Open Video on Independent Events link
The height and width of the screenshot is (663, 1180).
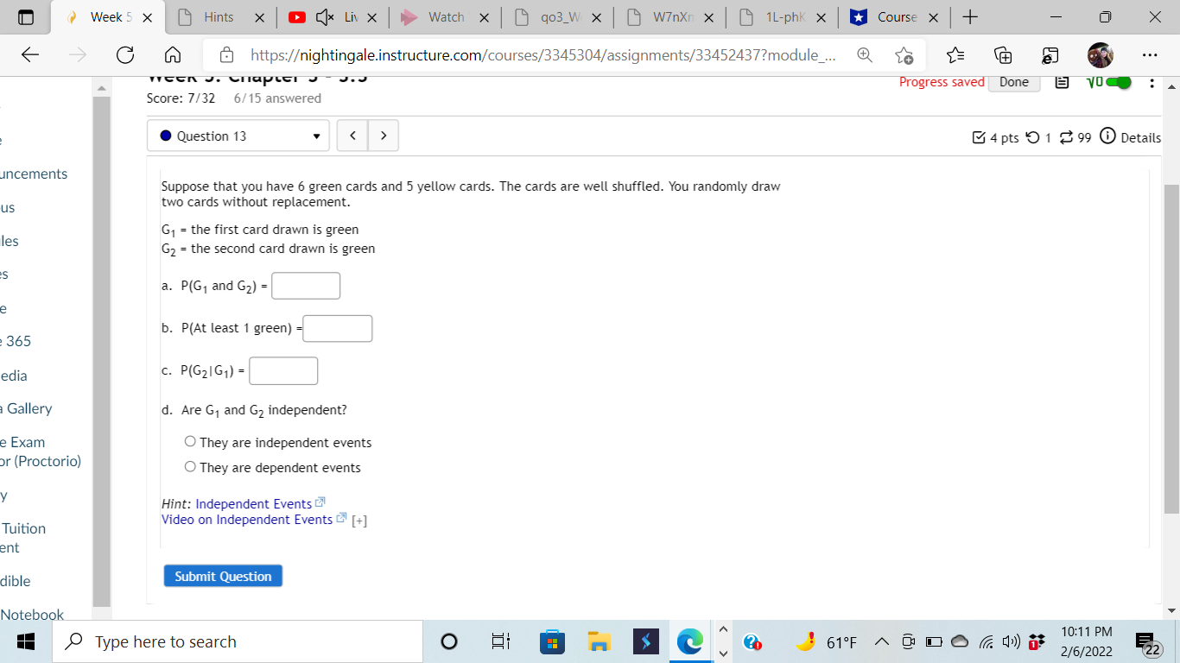pos(247,519)
